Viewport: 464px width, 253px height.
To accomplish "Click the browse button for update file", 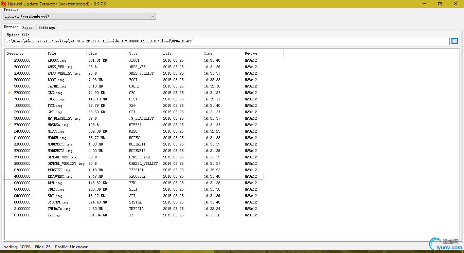I will [x=455, y=41].
